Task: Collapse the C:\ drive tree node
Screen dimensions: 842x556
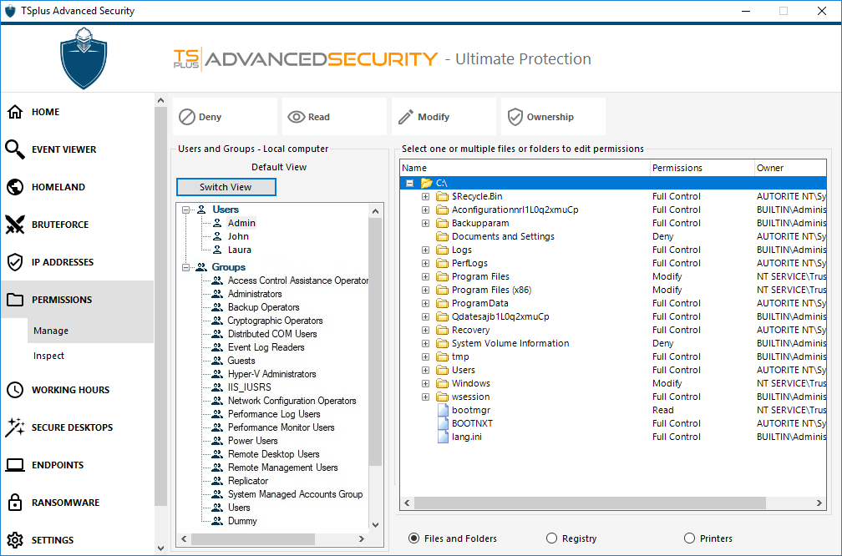Action: click(409, 183)
